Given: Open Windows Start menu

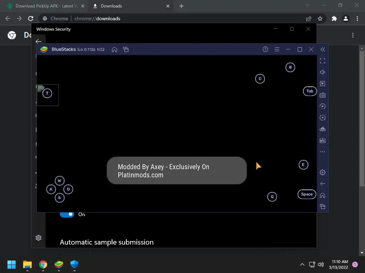Looking at the screenshot, I should click(x=11, y=264).
